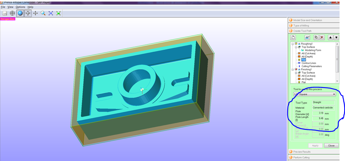Click the Cutting Parameters icon

(299, 66)
